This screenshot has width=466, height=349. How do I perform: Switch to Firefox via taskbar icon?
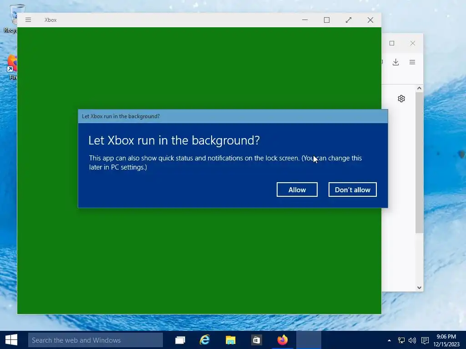point(282,340)
